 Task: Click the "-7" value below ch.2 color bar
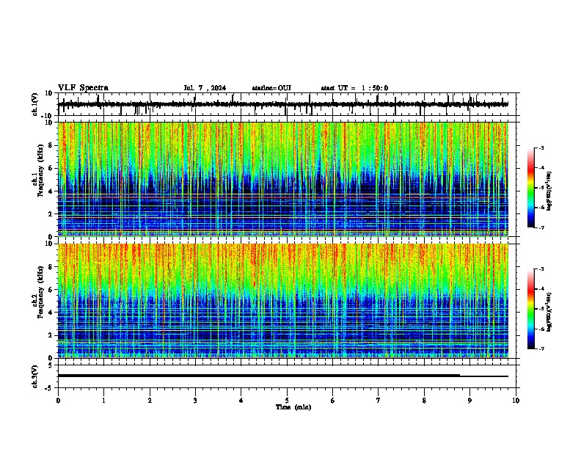541,348
